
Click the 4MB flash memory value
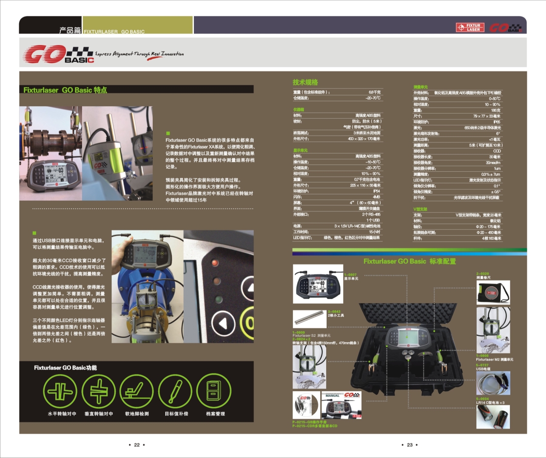click(x=377, y=197)
